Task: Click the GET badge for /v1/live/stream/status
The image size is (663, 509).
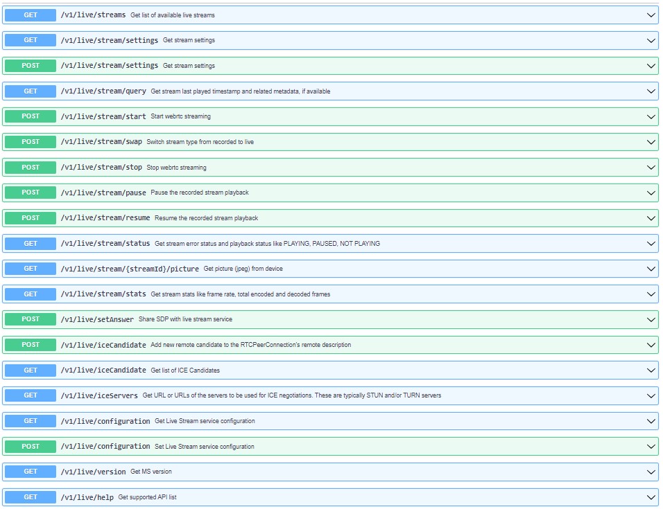Action: click(x=31, y=243)
